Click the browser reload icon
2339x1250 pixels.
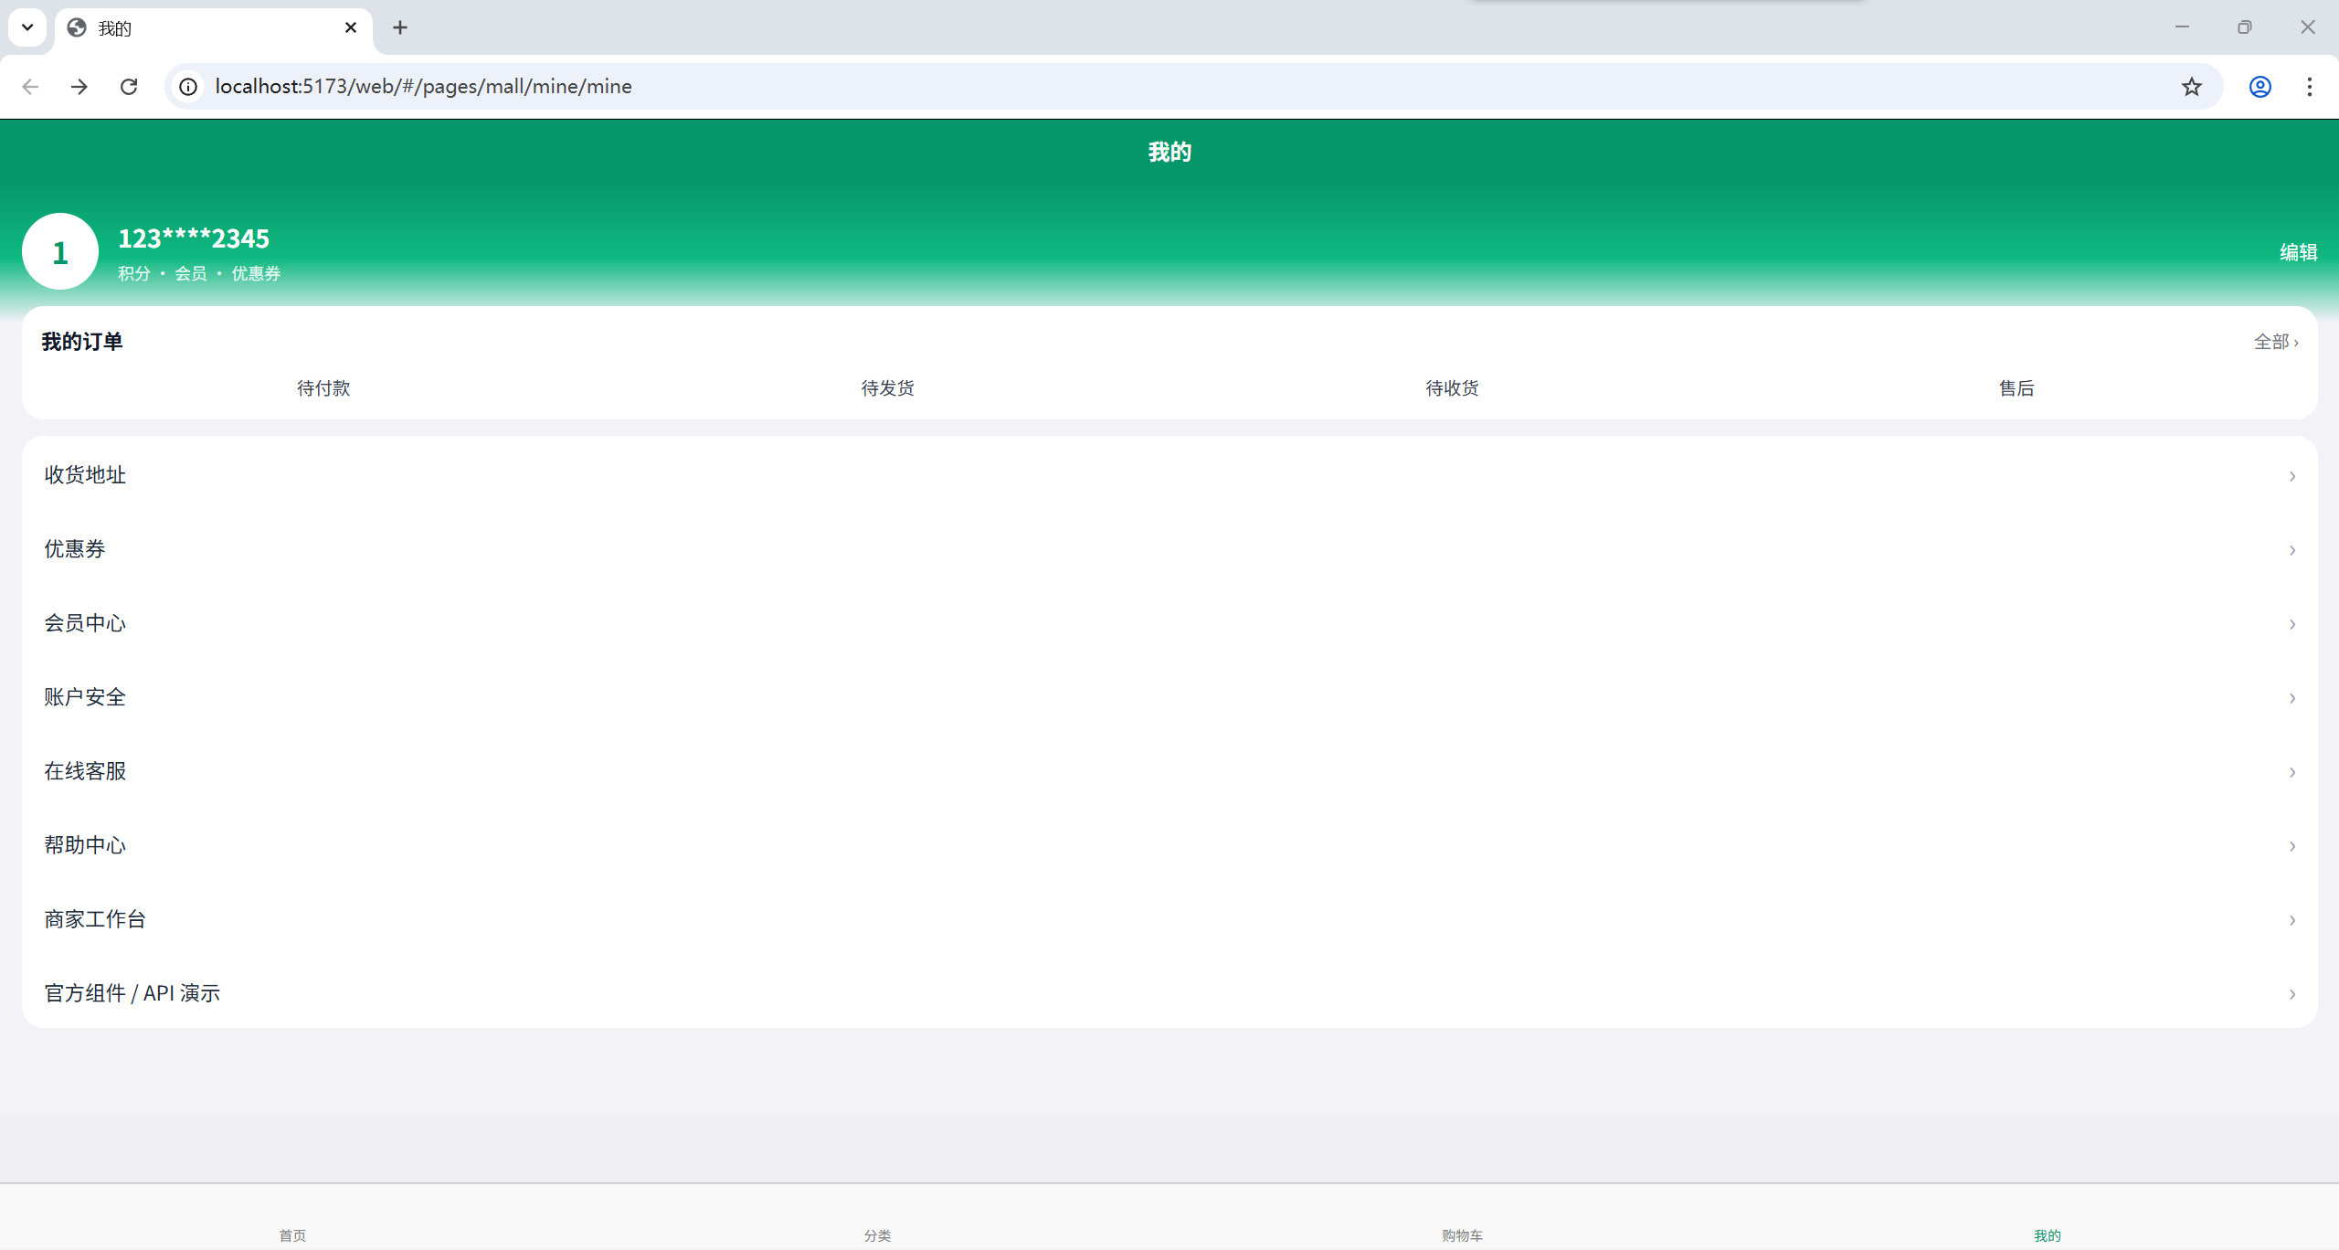click(x=129, y=86)
